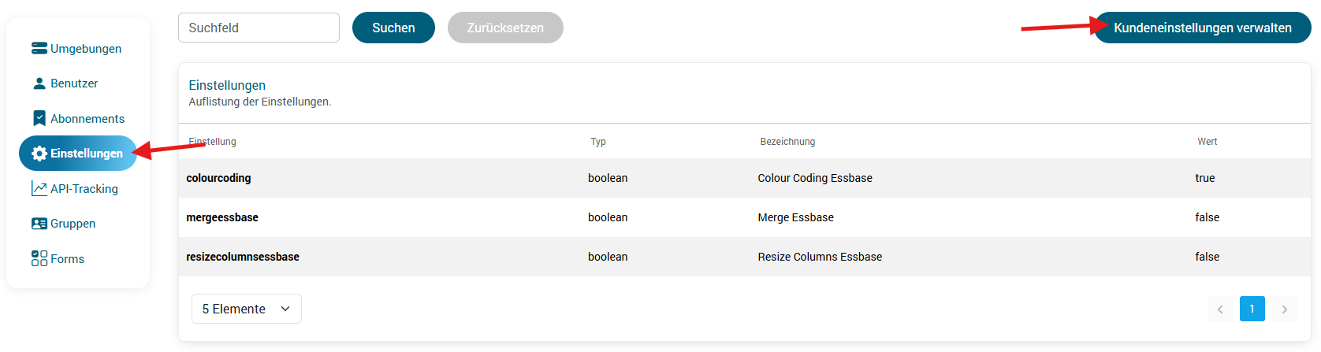Viewport: 1321px width, 352px height.
Task: Click the API-Tracking chart icon
Action: [x=39, y=189]
